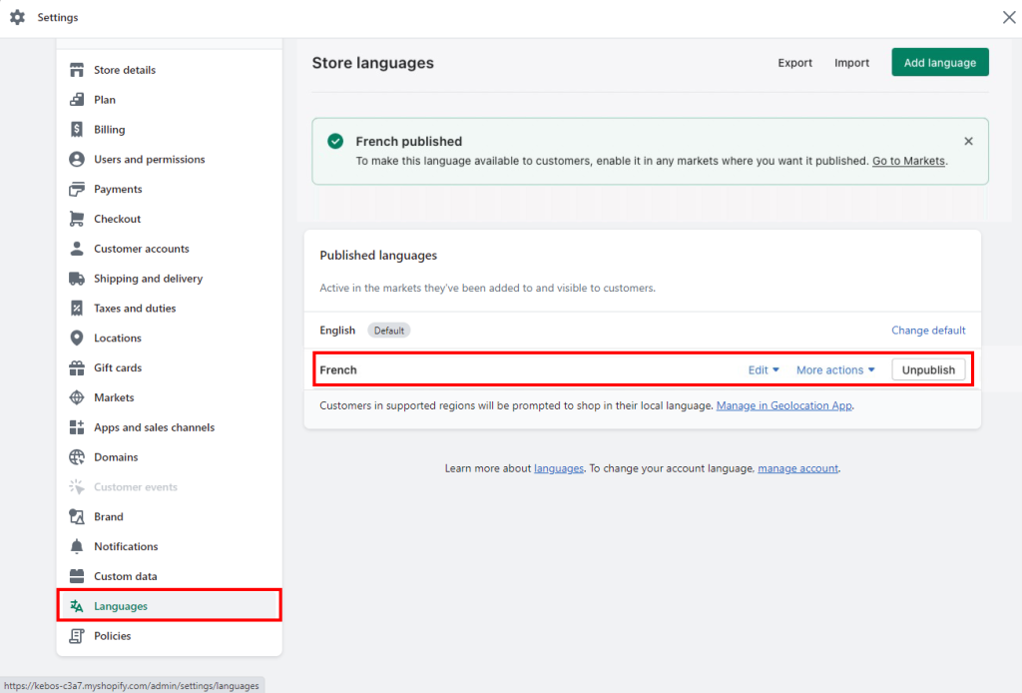Unpublish the French language
The image size is (1022, 693).
(929, 369)
